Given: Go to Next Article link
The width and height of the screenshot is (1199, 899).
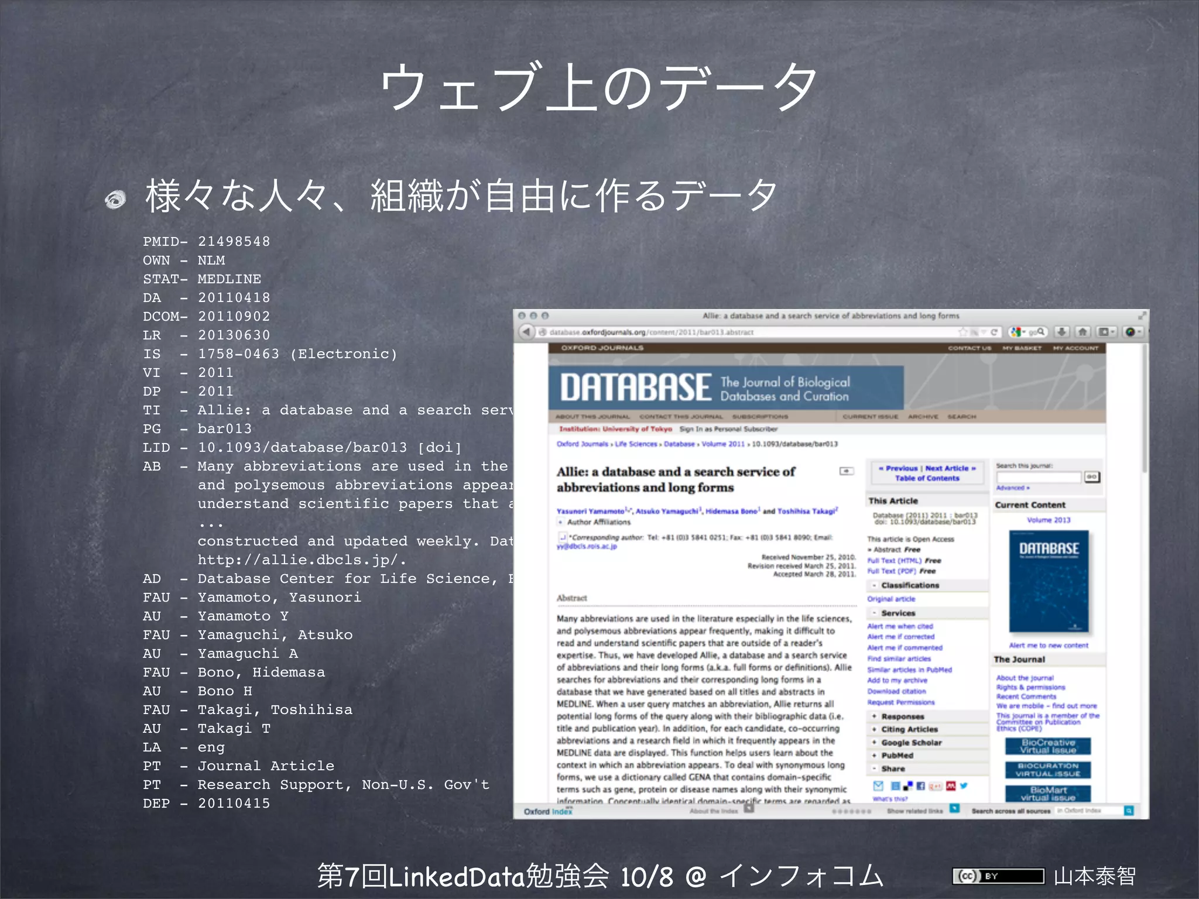Looking at the screenshot, I should tap(950, 468).
